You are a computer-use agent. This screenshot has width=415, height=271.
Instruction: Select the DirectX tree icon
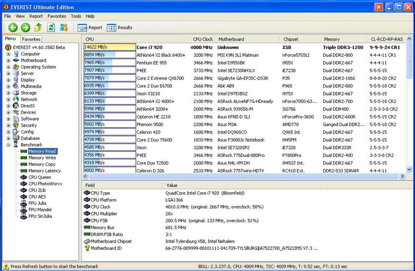coord(16,106)
